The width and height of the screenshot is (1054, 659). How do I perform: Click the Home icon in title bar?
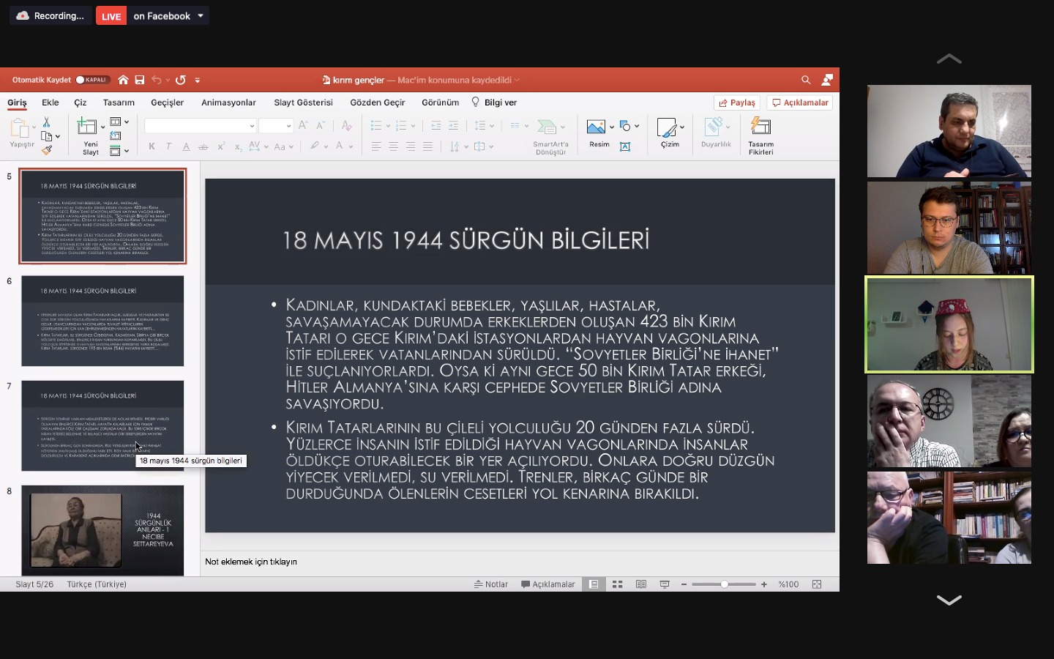(x=123, y=80)
